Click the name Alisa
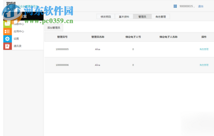The width and height of the screenshot is (214, 136). pos(98,49)
